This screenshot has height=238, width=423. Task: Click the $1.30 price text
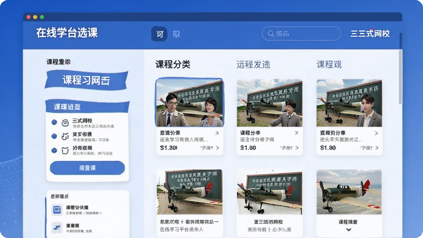(x=169, y=148)
